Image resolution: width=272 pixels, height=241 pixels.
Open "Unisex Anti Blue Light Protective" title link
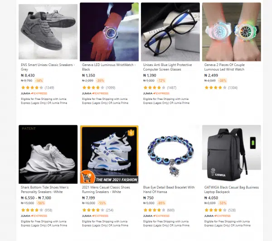[167, 65]
